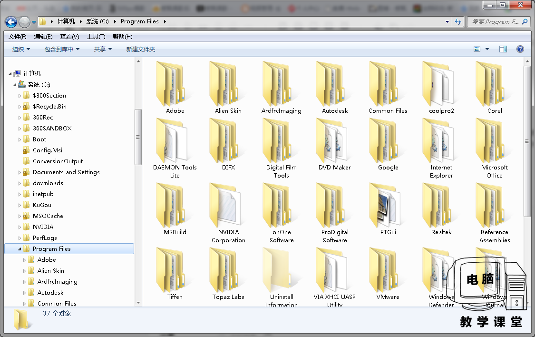Select the Internet Explorer folder icon
Screen dimensions: 535x337
click(438, 140)
